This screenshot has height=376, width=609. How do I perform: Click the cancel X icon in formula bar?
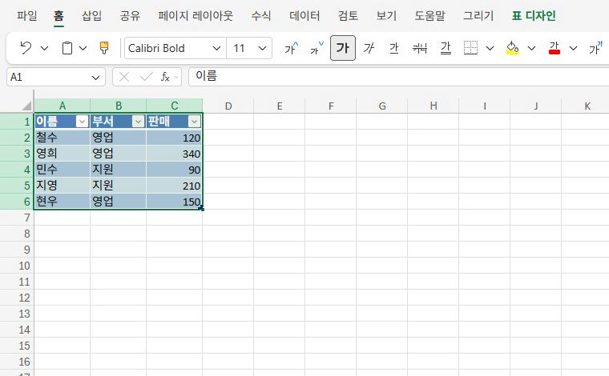(x=124, y=77)
